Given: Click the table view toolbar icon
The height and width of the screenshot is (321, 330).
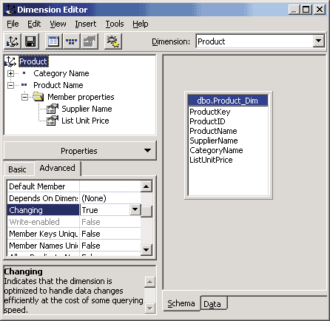Looking at the screenshot, I should (53, 41).
